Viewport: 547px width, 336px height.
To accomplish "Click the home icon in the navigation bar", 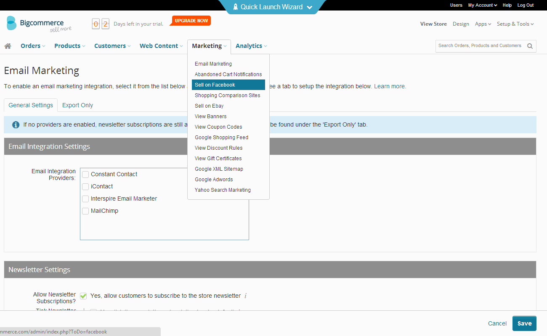I will coord(8,46).
